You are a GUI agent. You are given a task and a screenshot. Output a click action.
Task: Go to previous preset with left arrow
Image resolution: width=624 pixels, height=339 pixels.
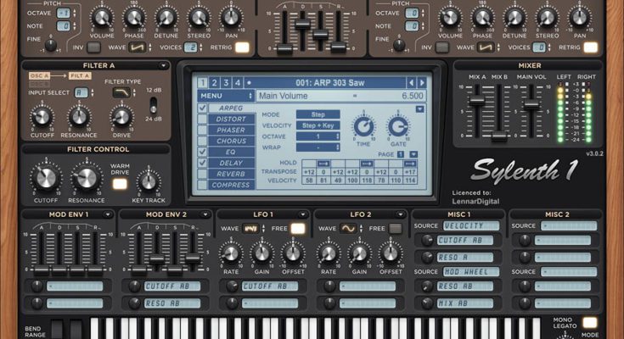(412, 82)
